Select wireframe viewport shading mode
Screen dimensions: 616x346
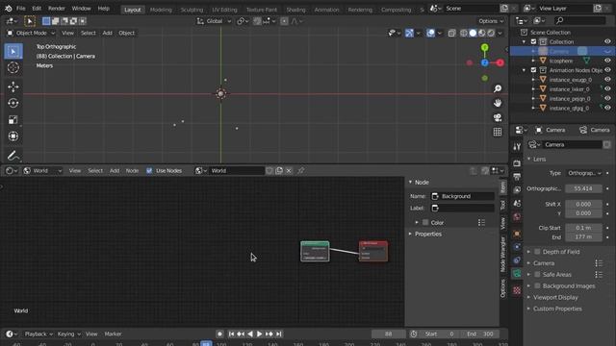point(464,33)
